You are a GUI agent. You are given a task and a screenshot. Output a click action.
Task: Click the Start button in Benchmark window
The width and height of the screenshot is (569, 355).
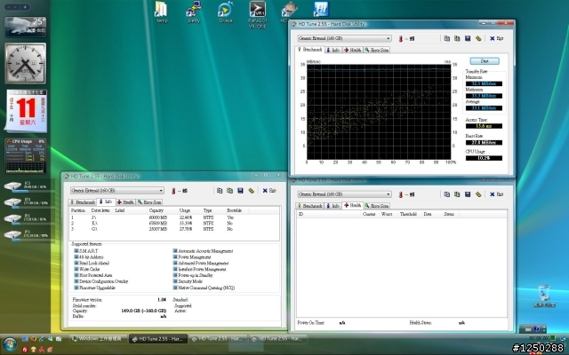(x=485, y=61)
